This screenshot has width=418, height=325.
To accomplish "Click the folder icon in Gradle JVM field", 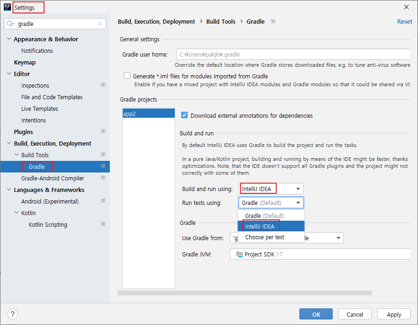I will point(240,255).
